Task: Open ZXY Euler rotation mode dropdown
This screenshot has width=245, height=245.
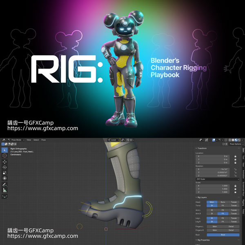Action: (x=217, y=179)
